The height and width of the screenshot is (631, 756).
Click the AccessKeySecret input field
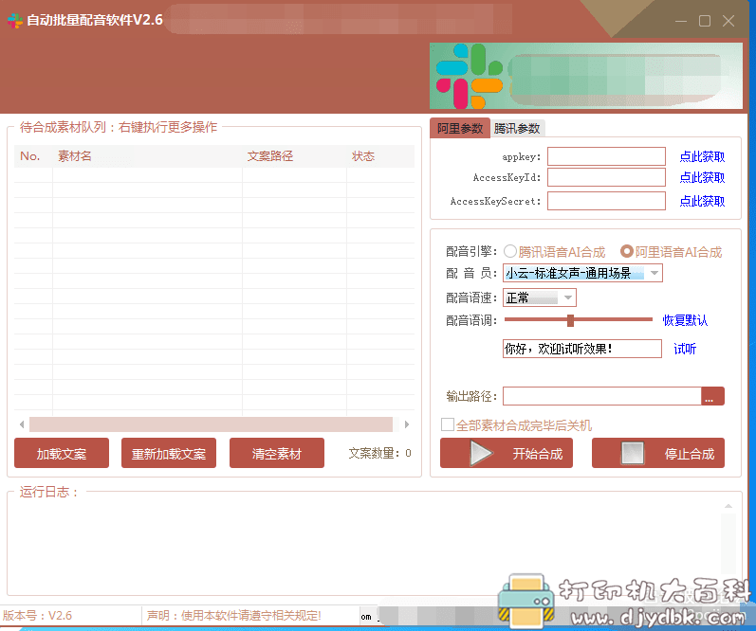click(606, 201)
